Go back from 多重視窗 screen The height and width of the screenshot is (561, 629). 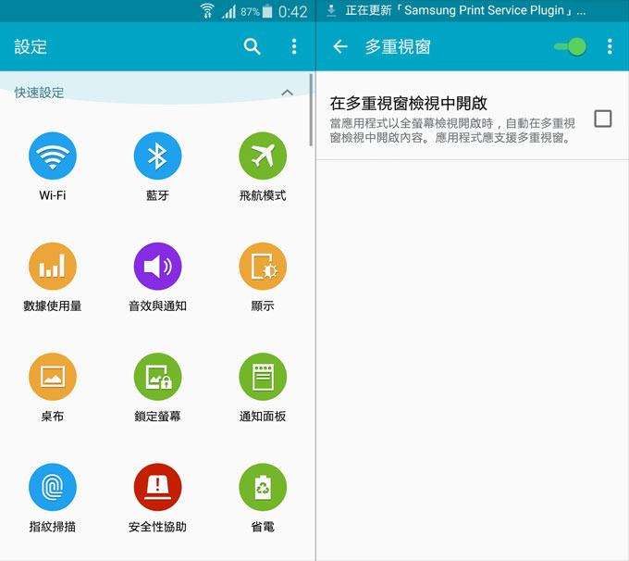tap(340, 46)
